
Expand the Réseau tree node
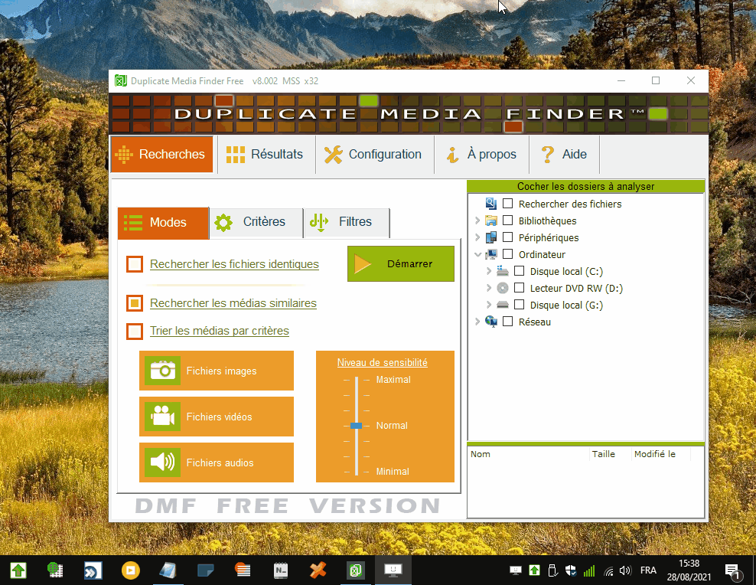pos(477,322)
